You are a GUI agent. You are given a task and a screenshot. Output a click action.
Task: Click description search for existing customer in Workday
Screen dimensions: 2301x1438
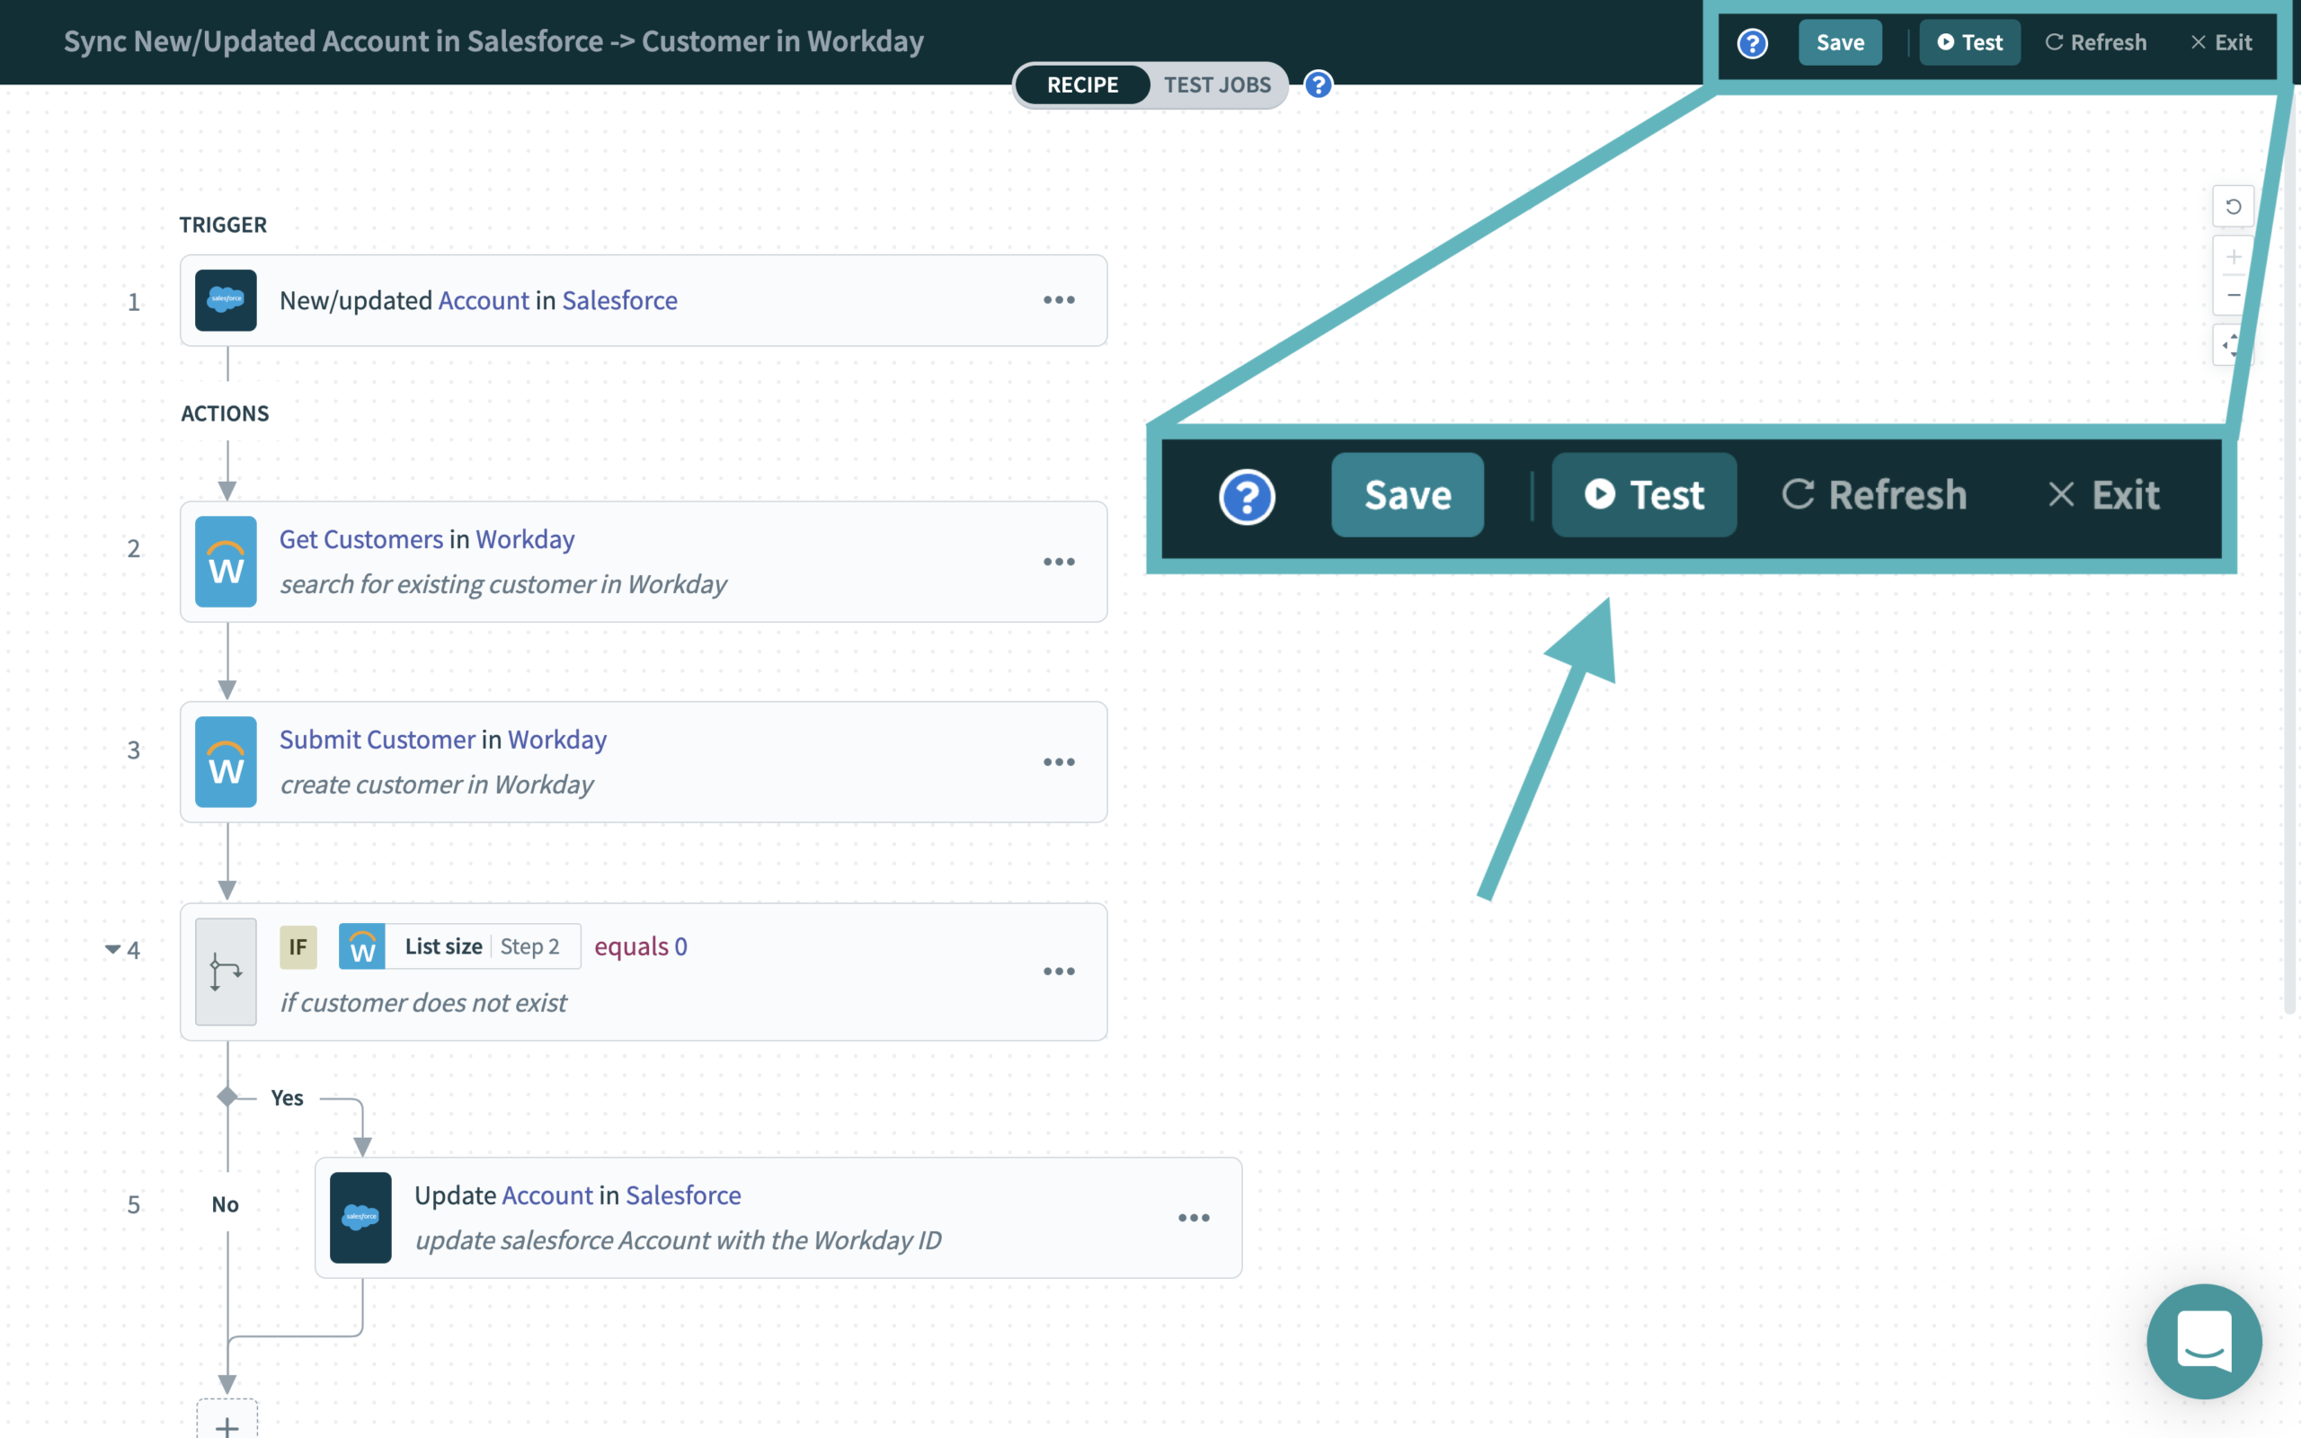click(x=502, y=584)
